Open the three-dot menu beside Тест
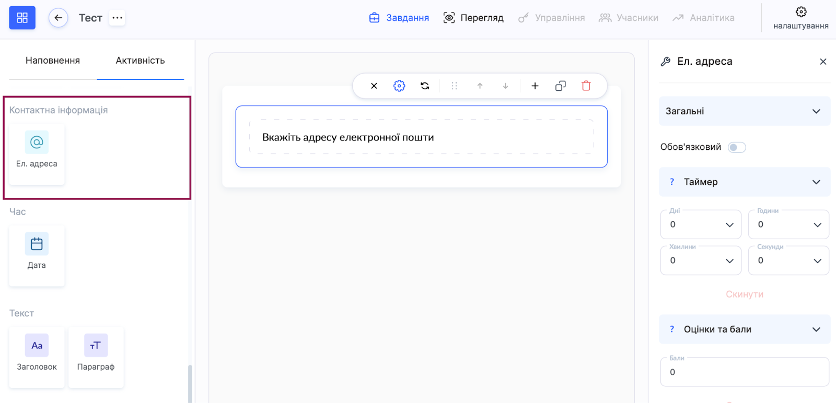This screenshot has width=836, height=403. pyautogui.click(x=117, y=18)
